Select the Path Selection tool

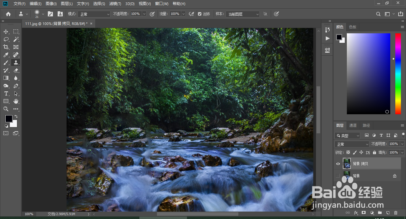[x=16, y=93]
